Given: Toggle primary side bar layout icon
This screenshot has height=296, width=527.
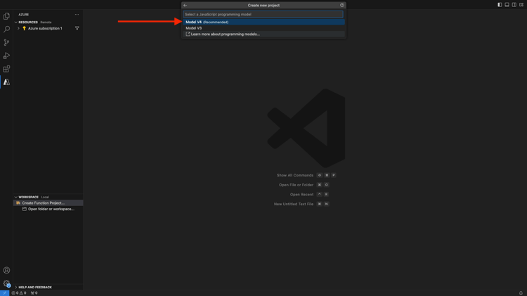Looking at the screenshot, I should click(x=500, y=5).
